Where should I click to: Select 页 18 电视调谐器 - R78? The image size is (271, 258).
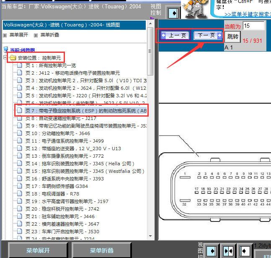click(52, 194)
